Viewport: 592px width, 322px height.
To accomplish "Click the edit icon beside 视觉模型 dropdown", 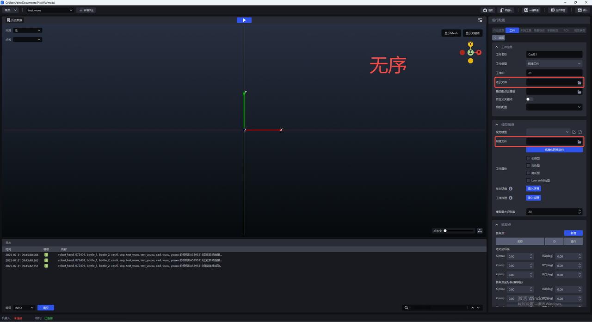I will tap(574, 132).
